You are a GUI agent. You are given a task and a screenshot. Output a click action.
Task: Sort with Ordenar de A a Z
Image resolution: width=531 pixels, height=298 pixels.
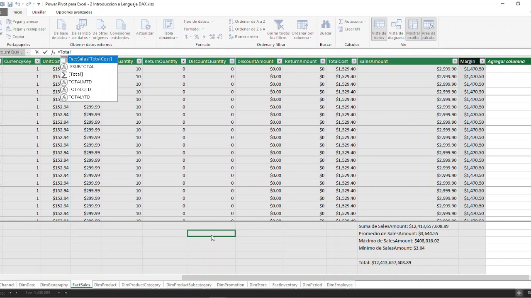pyautogui.click(x=247, y=22)
